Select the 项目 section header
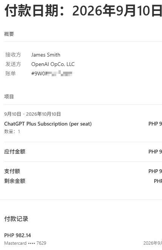 9,97
